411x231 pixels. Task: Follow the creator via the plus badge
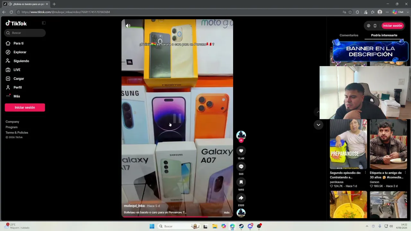(241, 140)
